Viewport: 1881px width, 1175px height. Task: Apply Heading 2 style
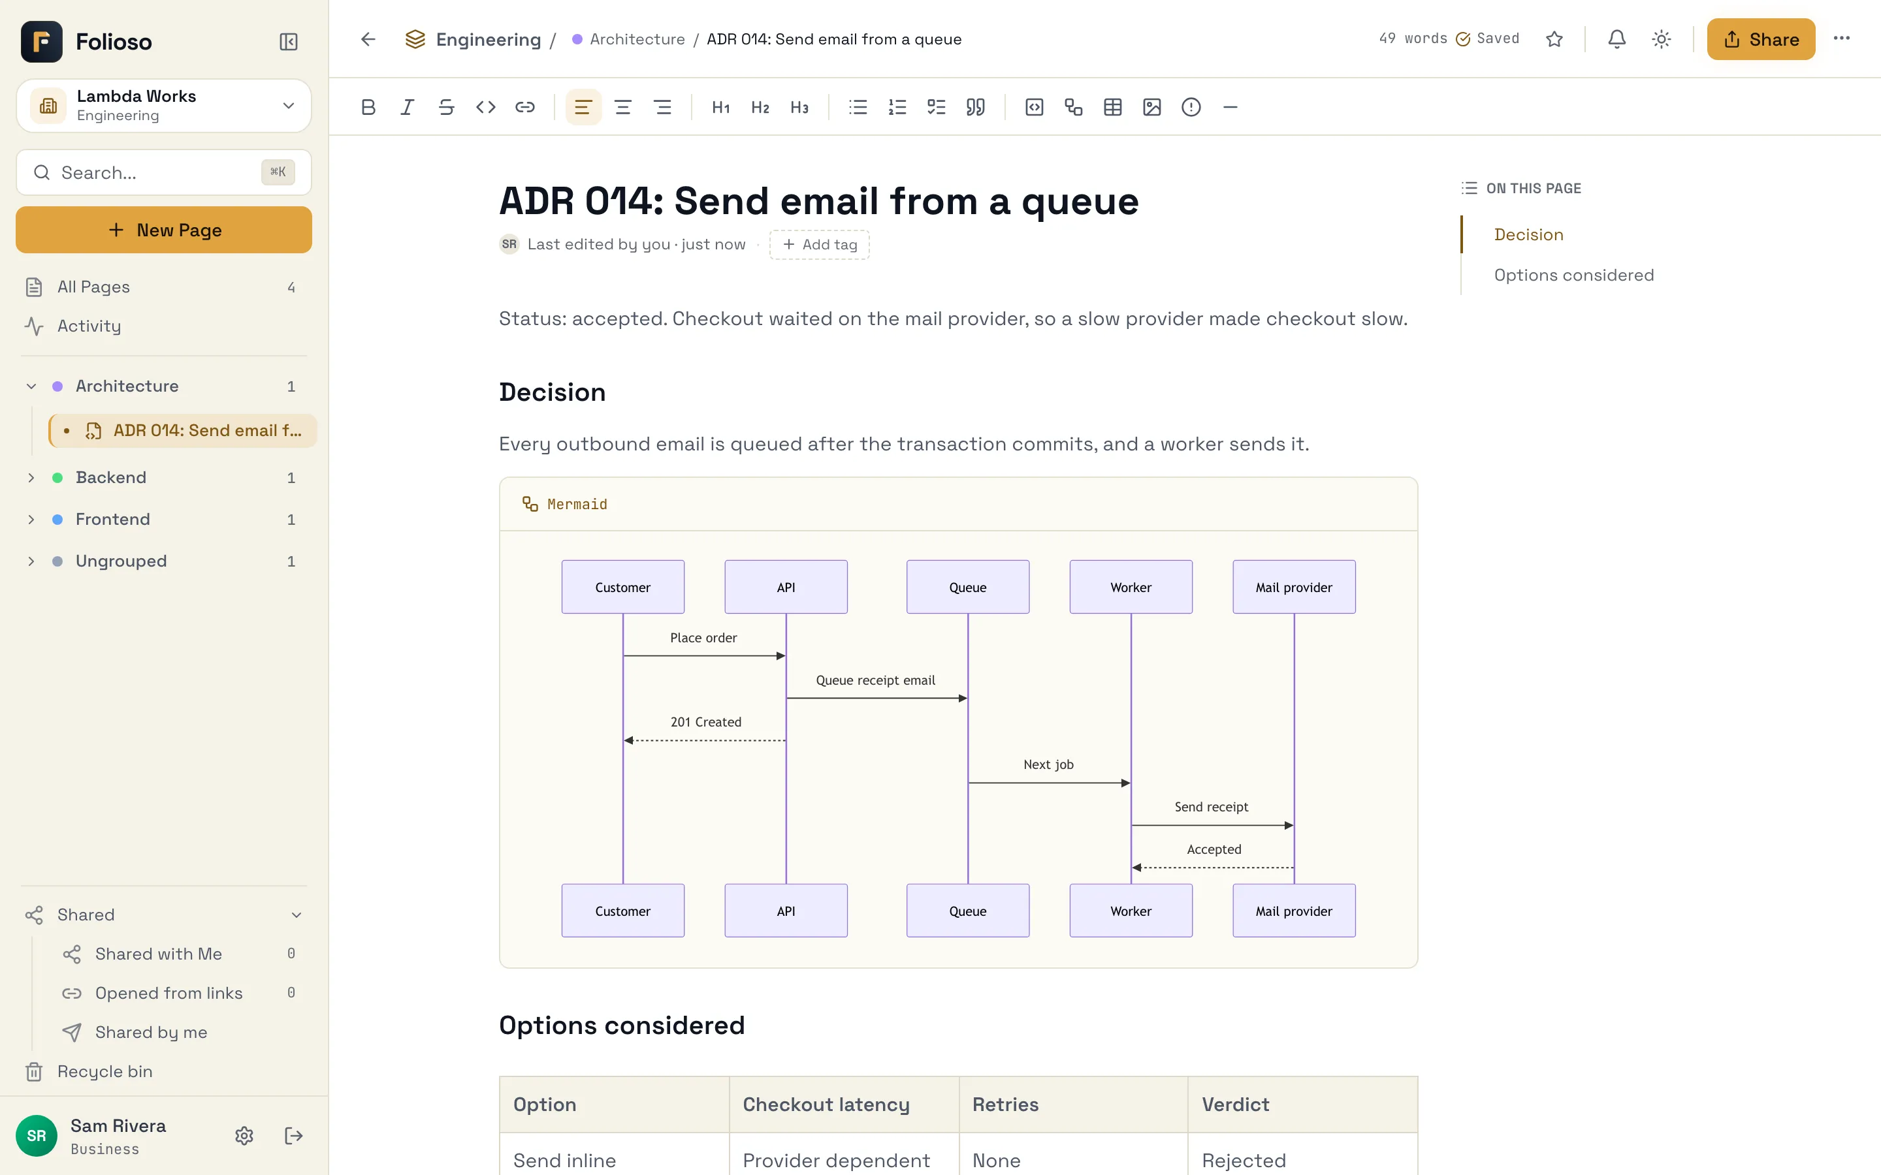pyautogui.click(x=760, y=107)
